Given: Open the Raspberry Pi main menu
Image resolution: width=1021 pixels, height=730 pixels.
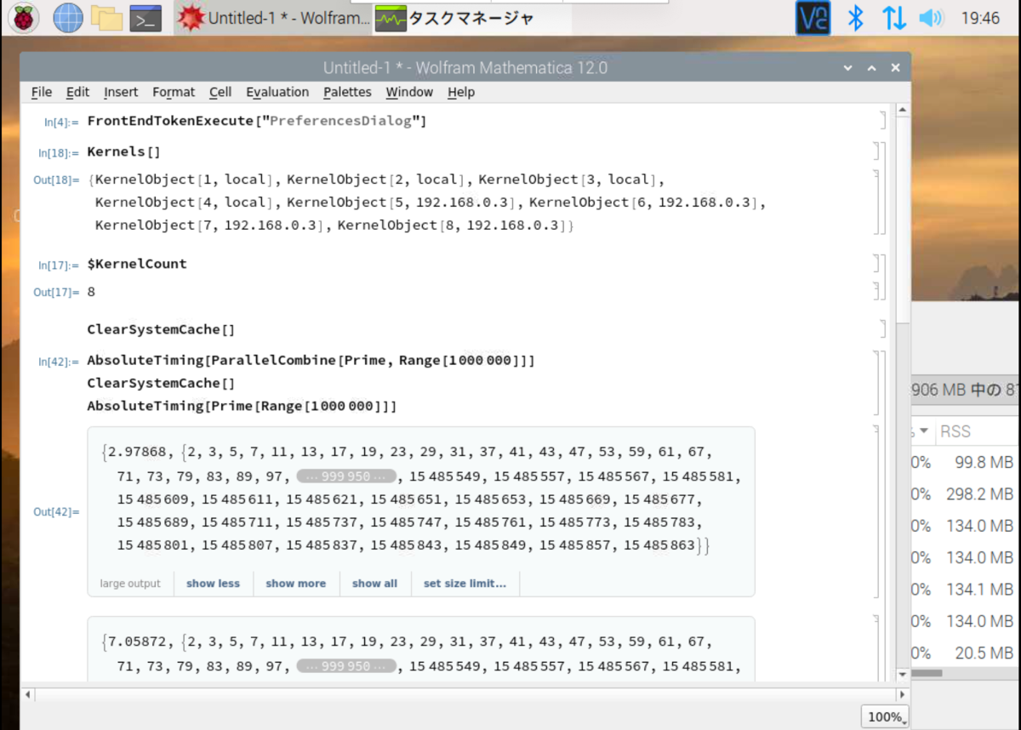Looking at the screenshot, I should (x=25, y=17).
